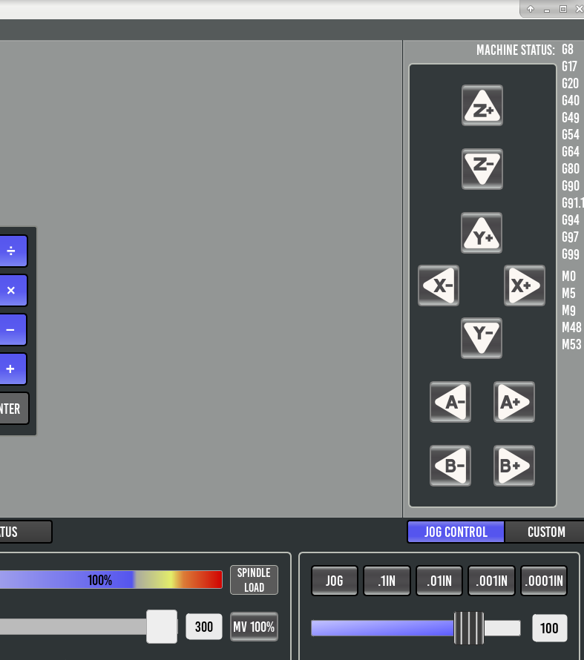Click the MV 100% button
This screenshot has height=660, width=584.
coord(254,627)
